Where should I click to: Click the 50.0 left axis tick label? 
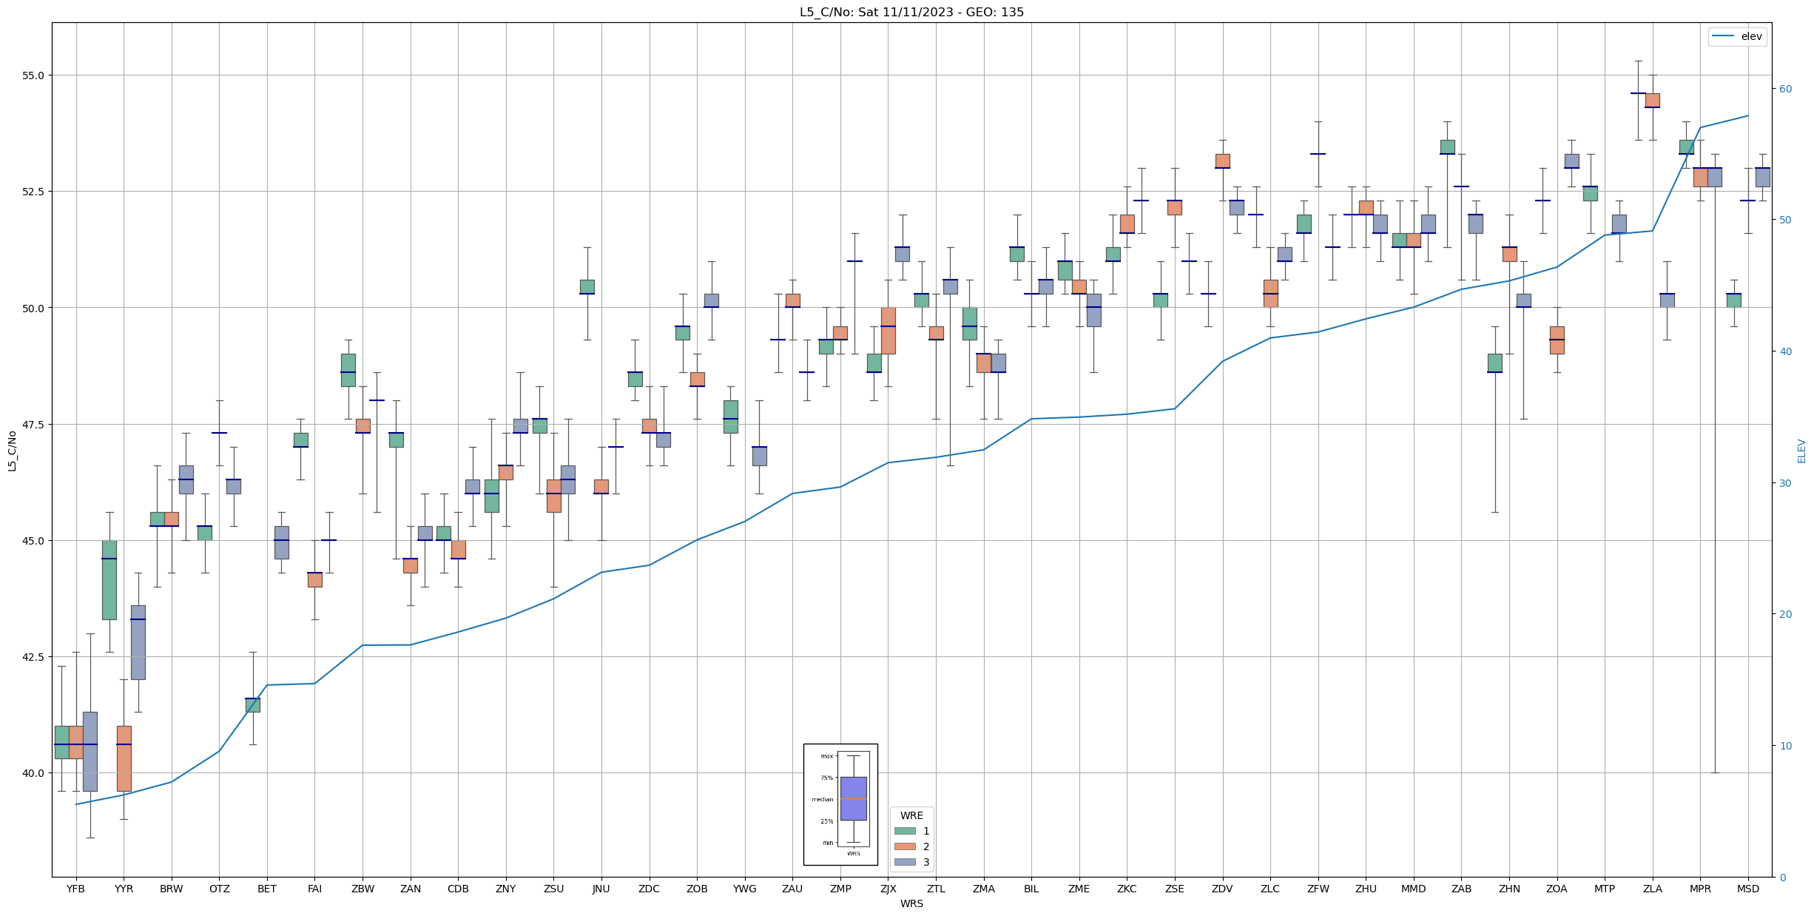(x=34, y=308)
